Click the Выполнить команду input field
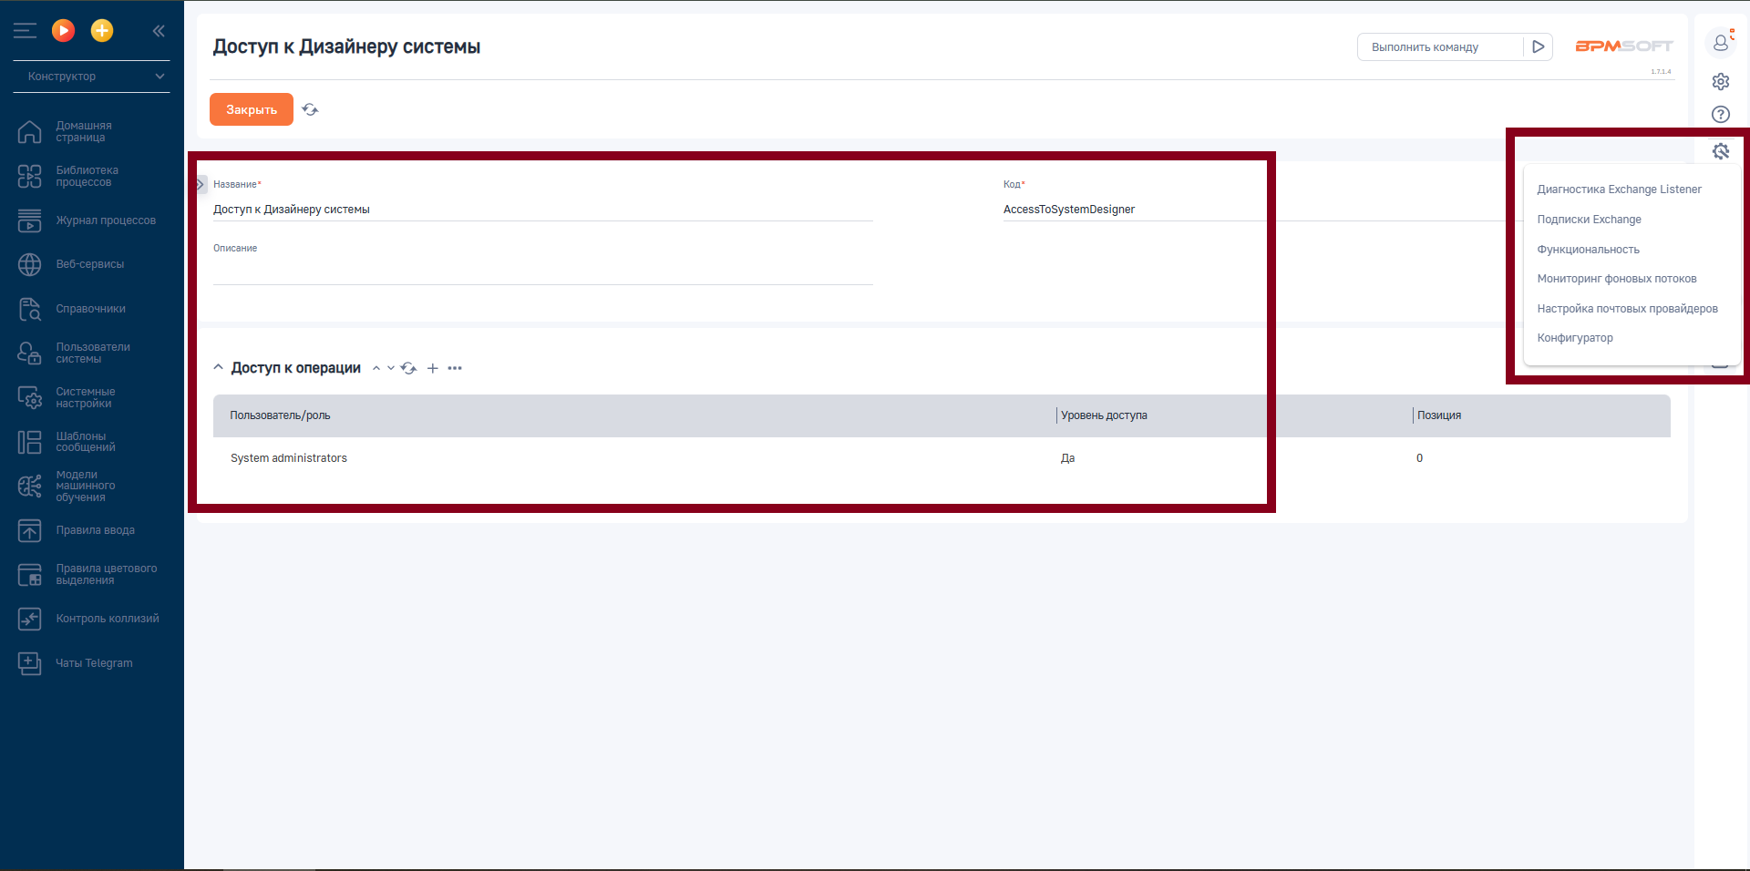Image resolution: width=1750 pixels, height=871 pixels. point(1440,46)
